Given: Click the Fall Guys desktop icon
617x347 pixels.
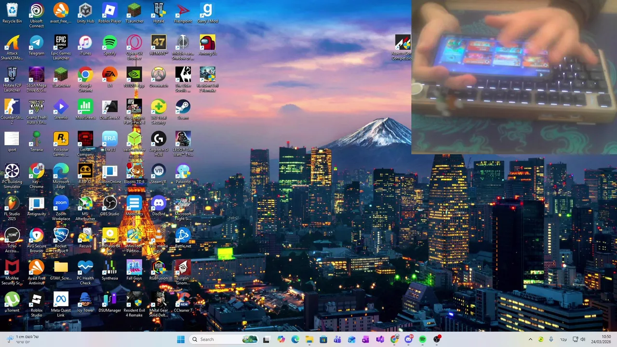Looking at the screenshot, I should (x=134, y=270).
